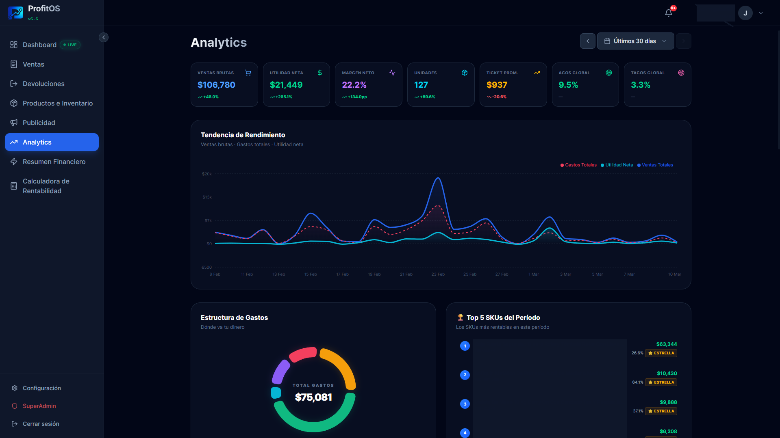Click the ProfitOS logo icon
The height and width of the screenshot is (438, 780).
pos(15,13)
